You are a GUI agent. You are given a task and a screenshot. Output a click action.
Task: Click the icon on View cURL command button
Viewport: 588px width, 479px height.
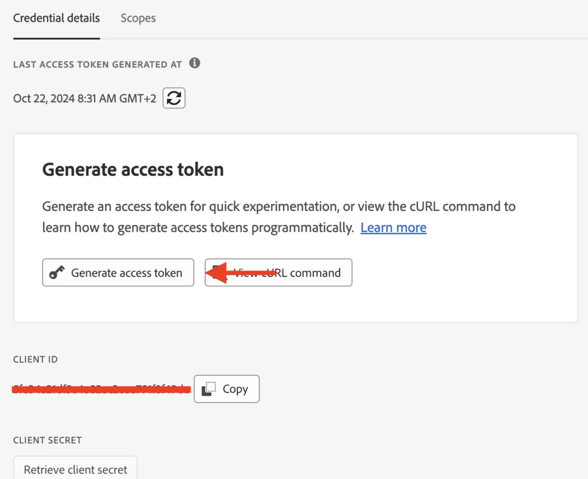[x=217, y=272]
